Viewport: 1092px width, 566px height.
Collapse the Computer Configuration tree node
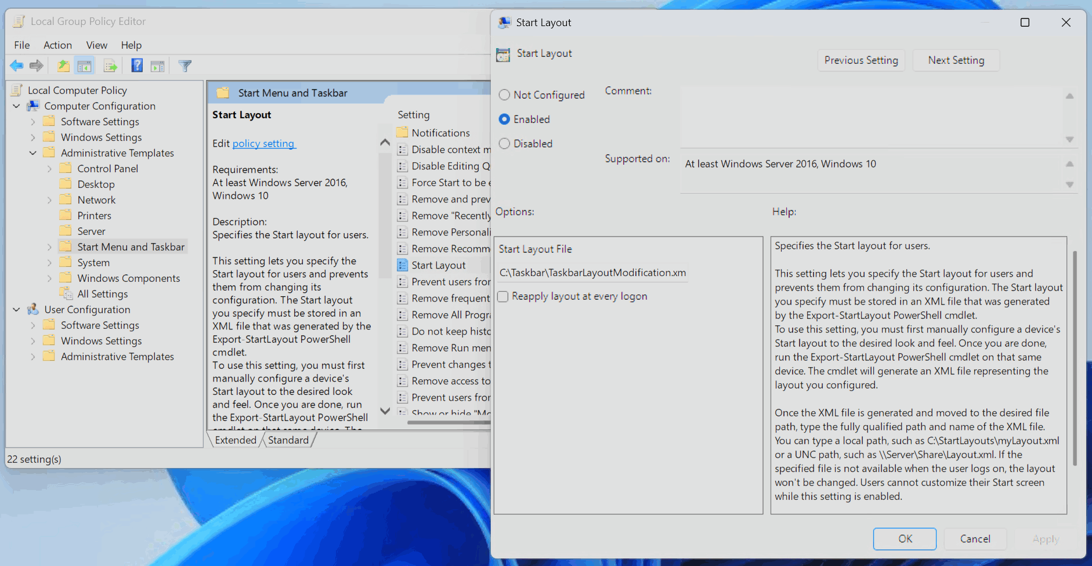[16, 106]
